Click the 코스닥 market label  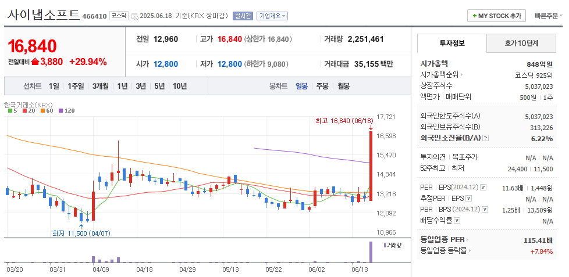[x=119, y=16]
